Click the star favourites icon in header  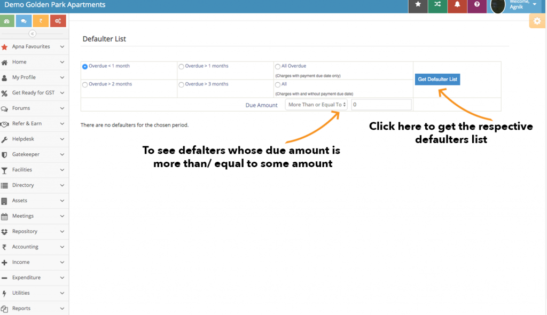tap(418, 6)
